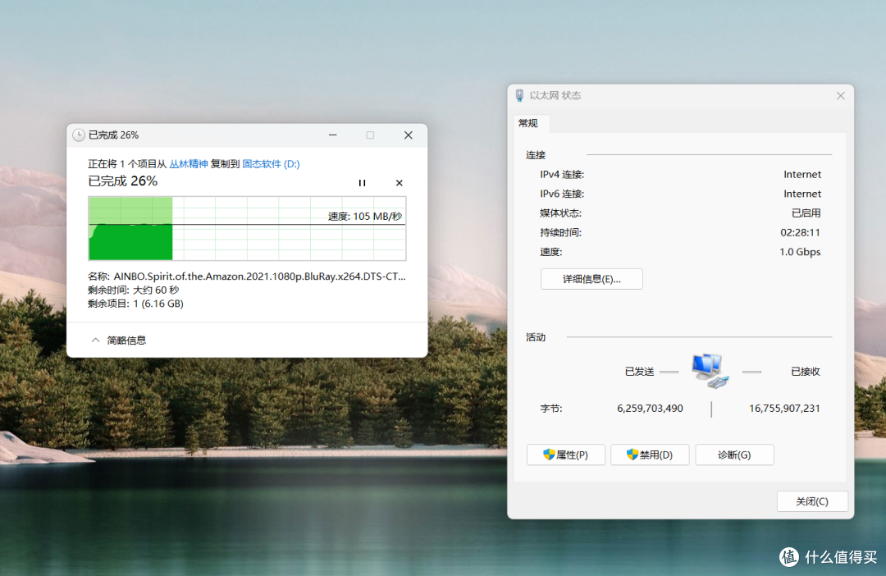The image size is (886, 576).
Task: Open the 固态软件 (D:) destination link
Action: pyautogui.click(x=272, y=164)
